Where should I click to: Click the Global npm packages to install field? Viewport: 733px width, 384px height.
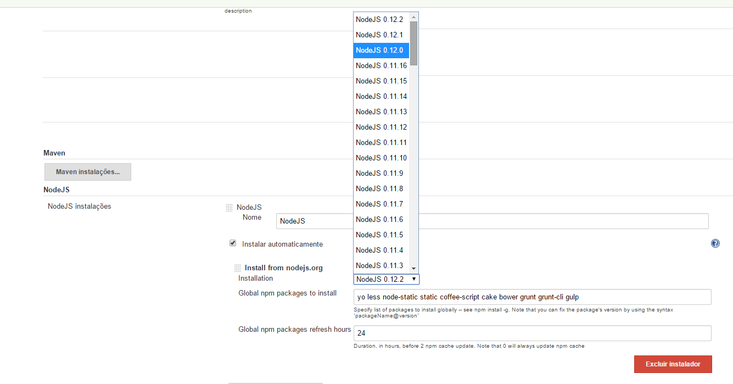533,297
